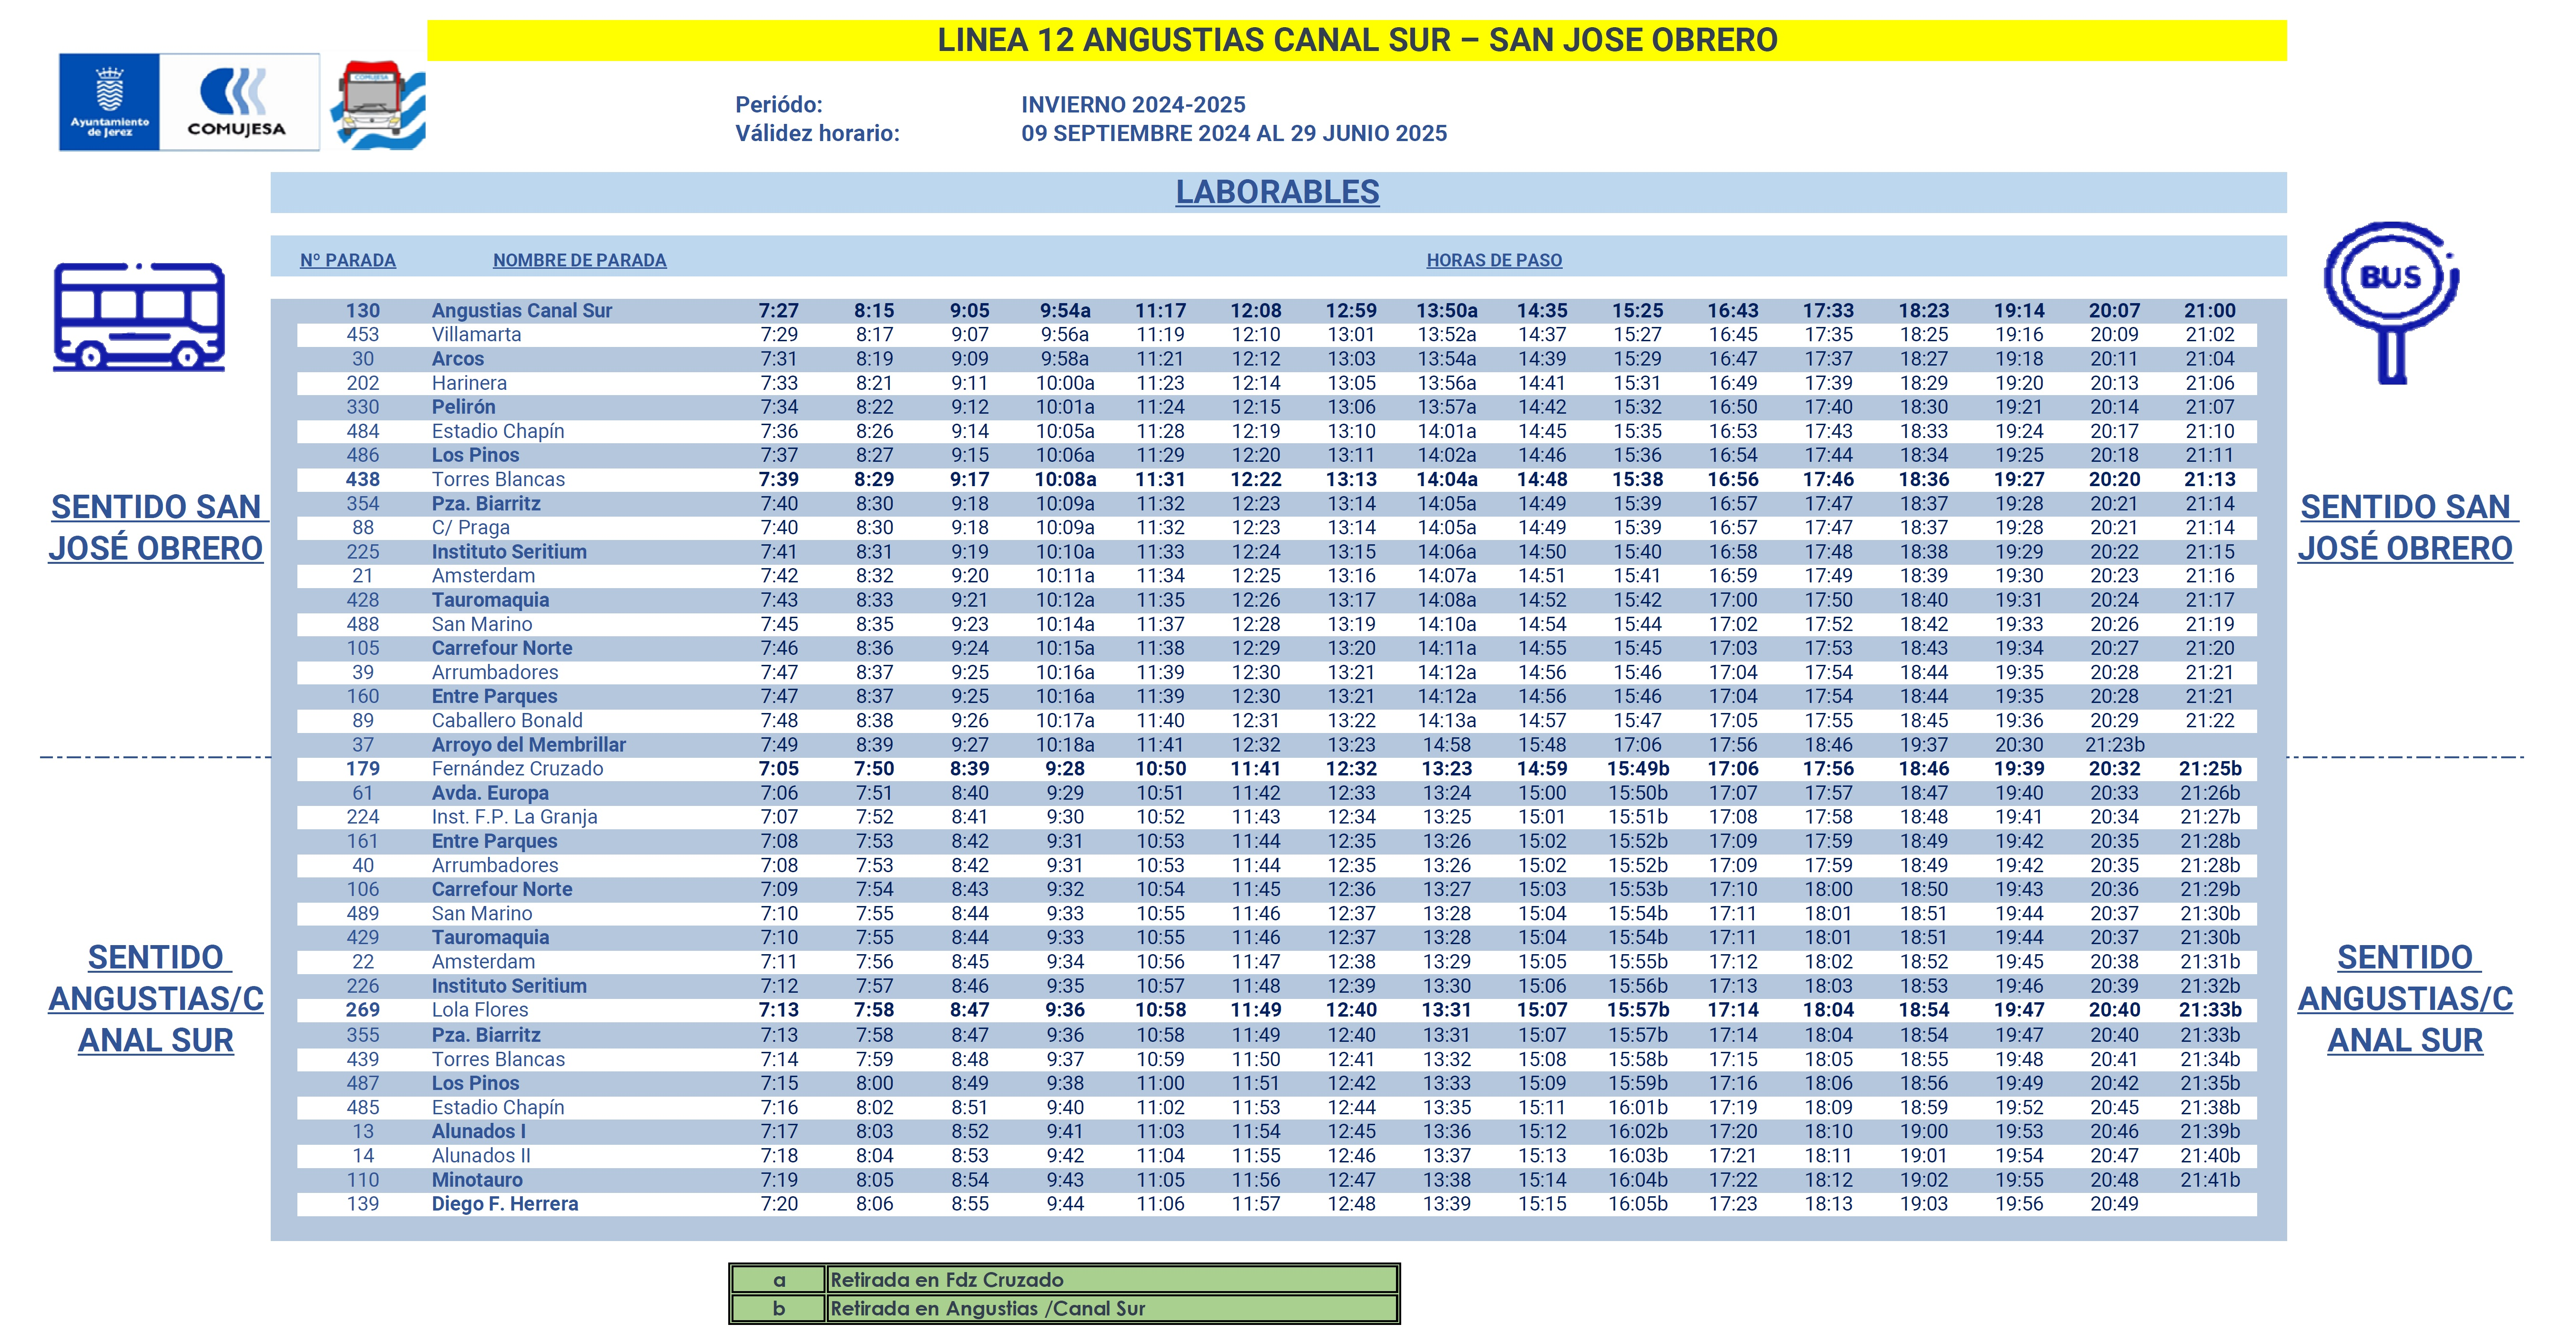This screenshot has width=2576, height=1344.
Task: Click the 7:27 departure at Angustias Canal Sur
Action: coord(779,311)
